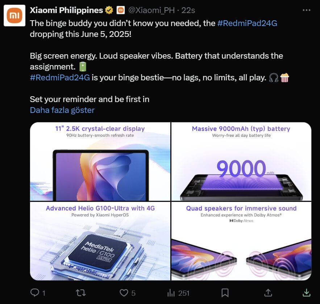Open the #RedmiPad24G hashtag in first line
The width and height of the screenshot is (320, 304).
click(247, 23)
